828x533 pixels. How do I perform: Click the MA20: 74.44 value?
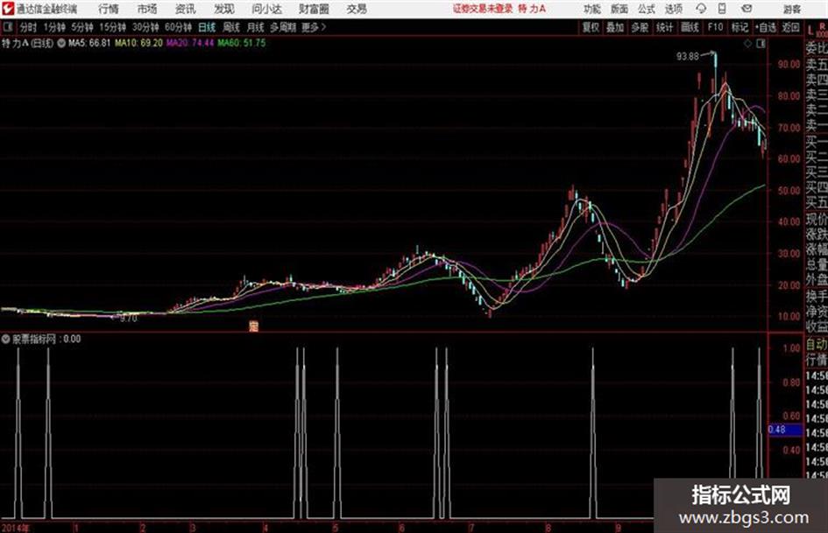[x=190, y=43]
